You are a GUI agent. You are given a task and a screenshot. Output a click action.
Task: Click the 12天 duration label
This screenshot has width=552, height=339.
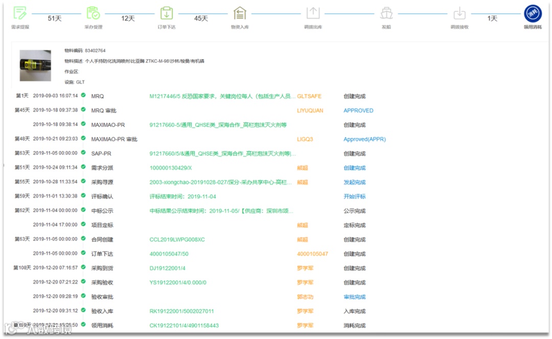click(128, 18)
